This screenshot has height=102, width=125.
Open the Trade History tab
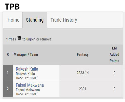64,20
